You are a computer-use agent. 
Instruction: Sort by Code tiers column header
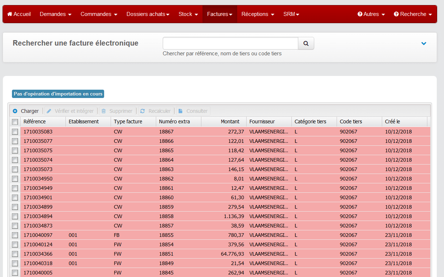(x=359, y=122)
